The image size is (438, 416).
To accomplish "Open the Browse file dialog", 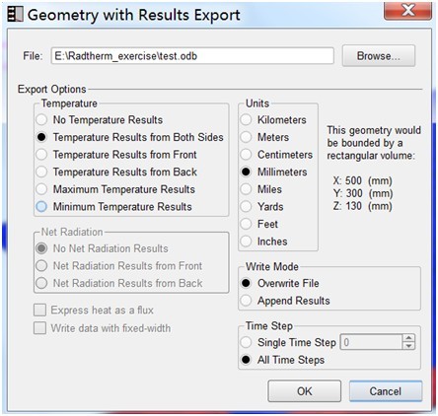I will [379, 56].
